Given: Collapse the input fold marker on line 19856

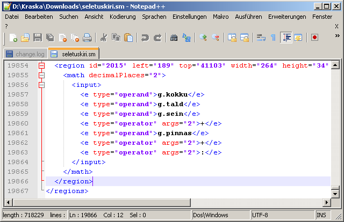Looking at the screenshot, I should pyautogui.click(x=42, y=85).
